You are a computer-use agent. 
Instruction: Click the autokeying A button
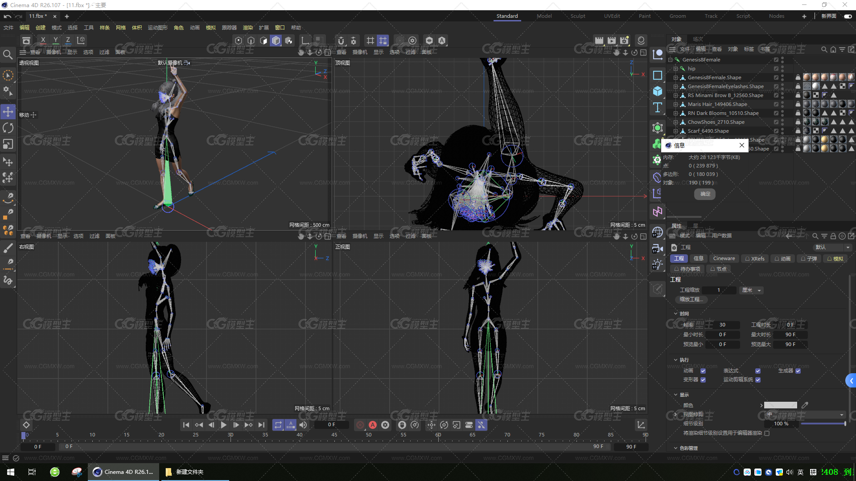(373, 425)
